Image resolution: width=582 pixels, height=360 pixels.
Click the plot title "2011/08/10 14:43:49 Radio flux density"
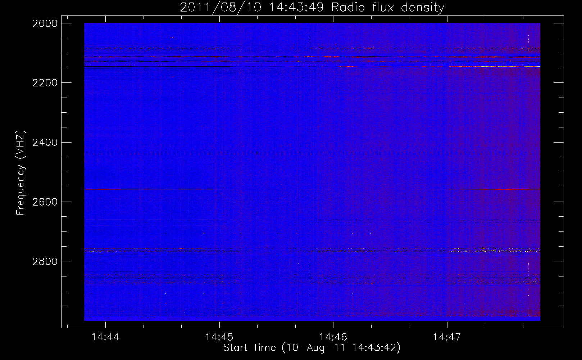click(312, 7)
